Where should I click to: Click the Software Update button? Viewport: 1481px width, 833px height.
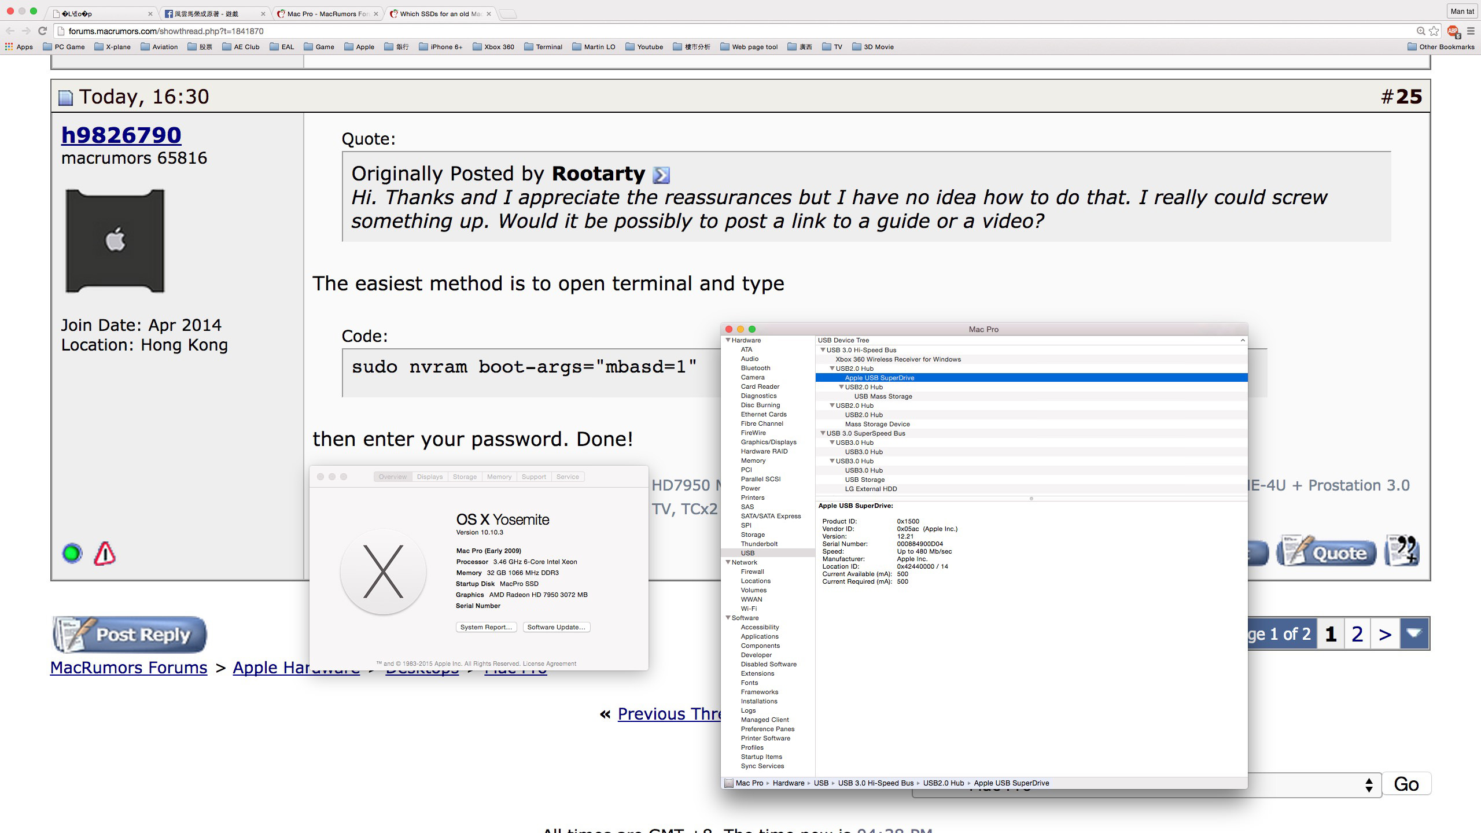(557, 627)
